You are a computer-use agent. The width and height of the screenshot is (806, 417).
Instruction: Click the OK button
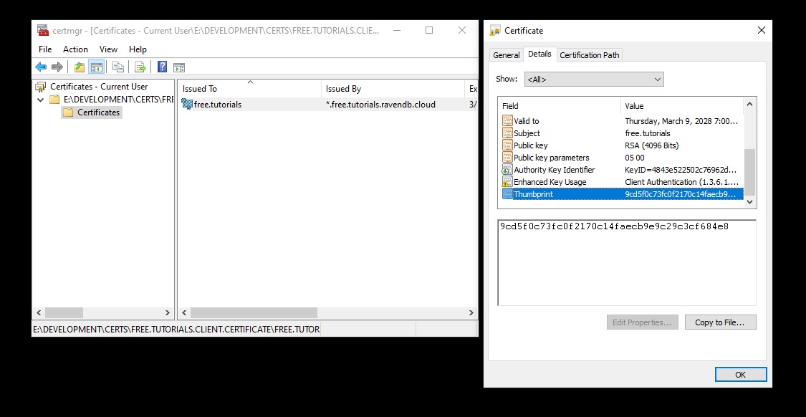click(741, 374)
